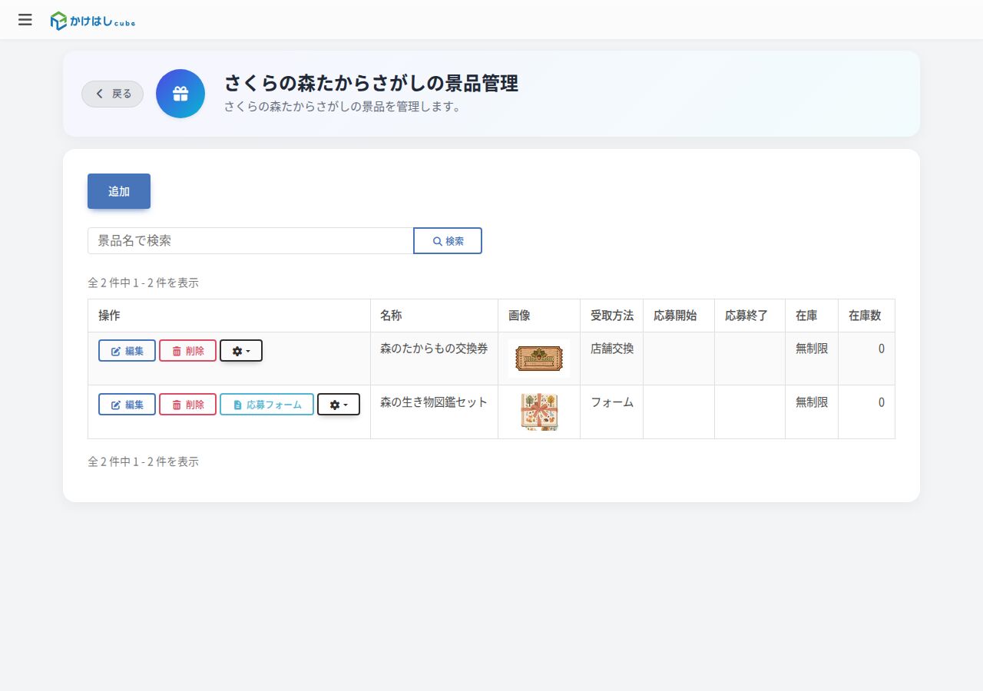983x691 pixels.
Task: Click the 応募終了 column header
Action: (750, 316)
